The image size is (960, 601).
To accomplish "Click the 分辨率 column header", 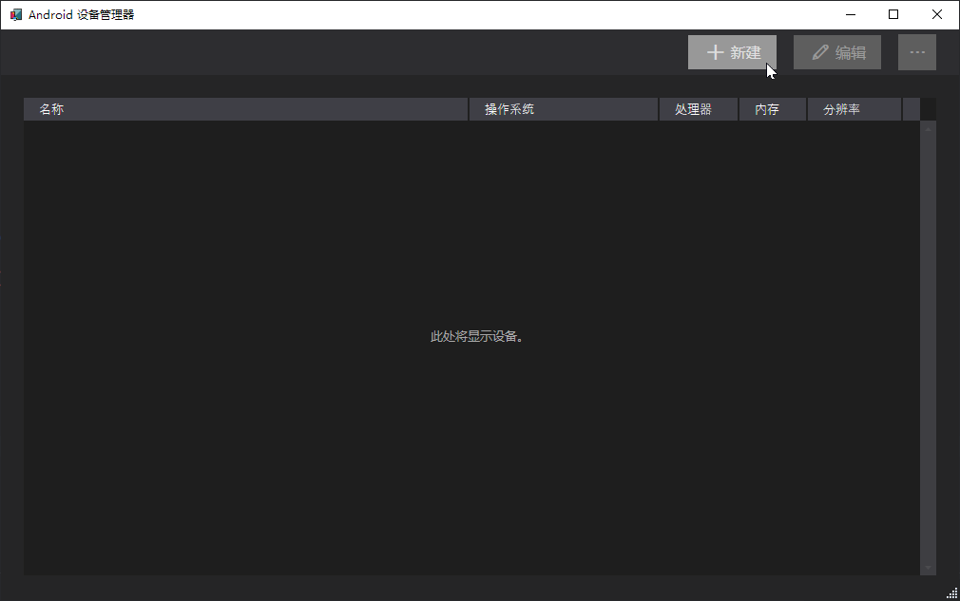I will [854, 109].
